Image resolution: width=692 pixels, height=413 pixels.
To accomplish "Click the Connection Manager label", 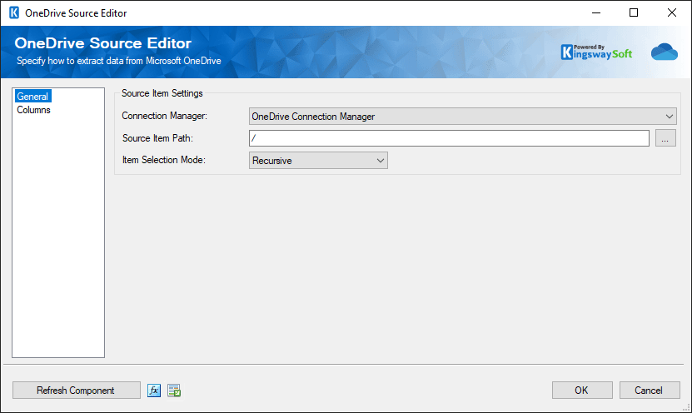I will [x=165, y=116].
